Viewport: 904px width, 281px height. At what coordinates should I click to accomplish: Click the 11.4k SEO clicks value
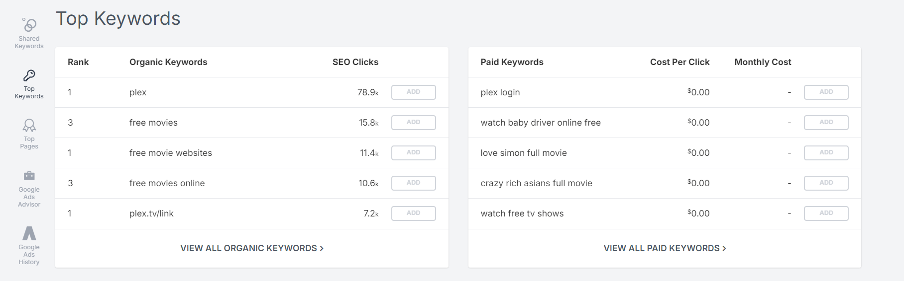coord(369,153)
